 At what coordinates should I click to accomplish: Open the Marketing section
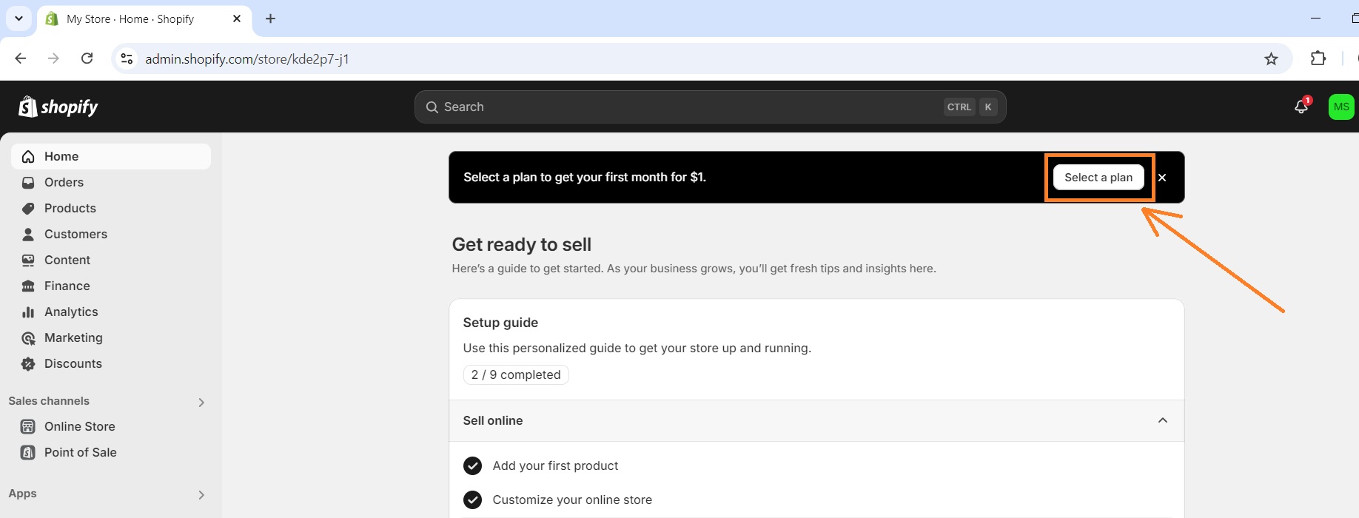[x=73, y=337]
